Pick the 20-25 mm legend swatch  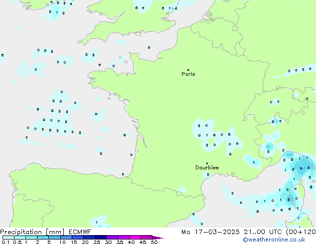(x=89, y=238)
